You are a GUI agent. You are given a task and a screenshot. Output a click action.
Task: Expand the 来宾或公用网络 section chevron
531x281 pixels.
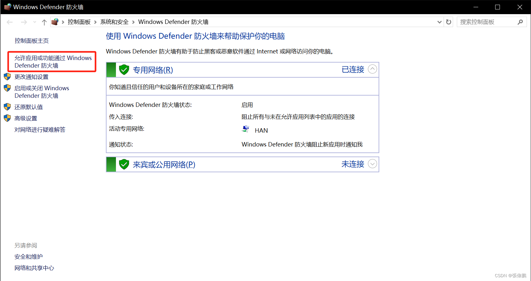click(372, 164)
